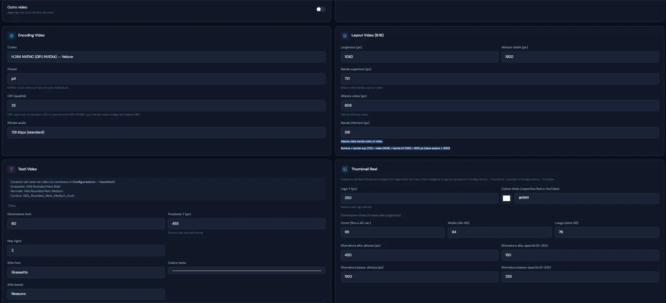Click the Posizione Y (px) field
Image resolution: width=666 pixels, height=303 pixels.
click(246, 224)
